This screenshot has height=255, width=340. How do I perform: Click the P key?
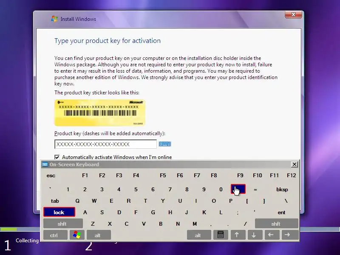click(231, 201)
